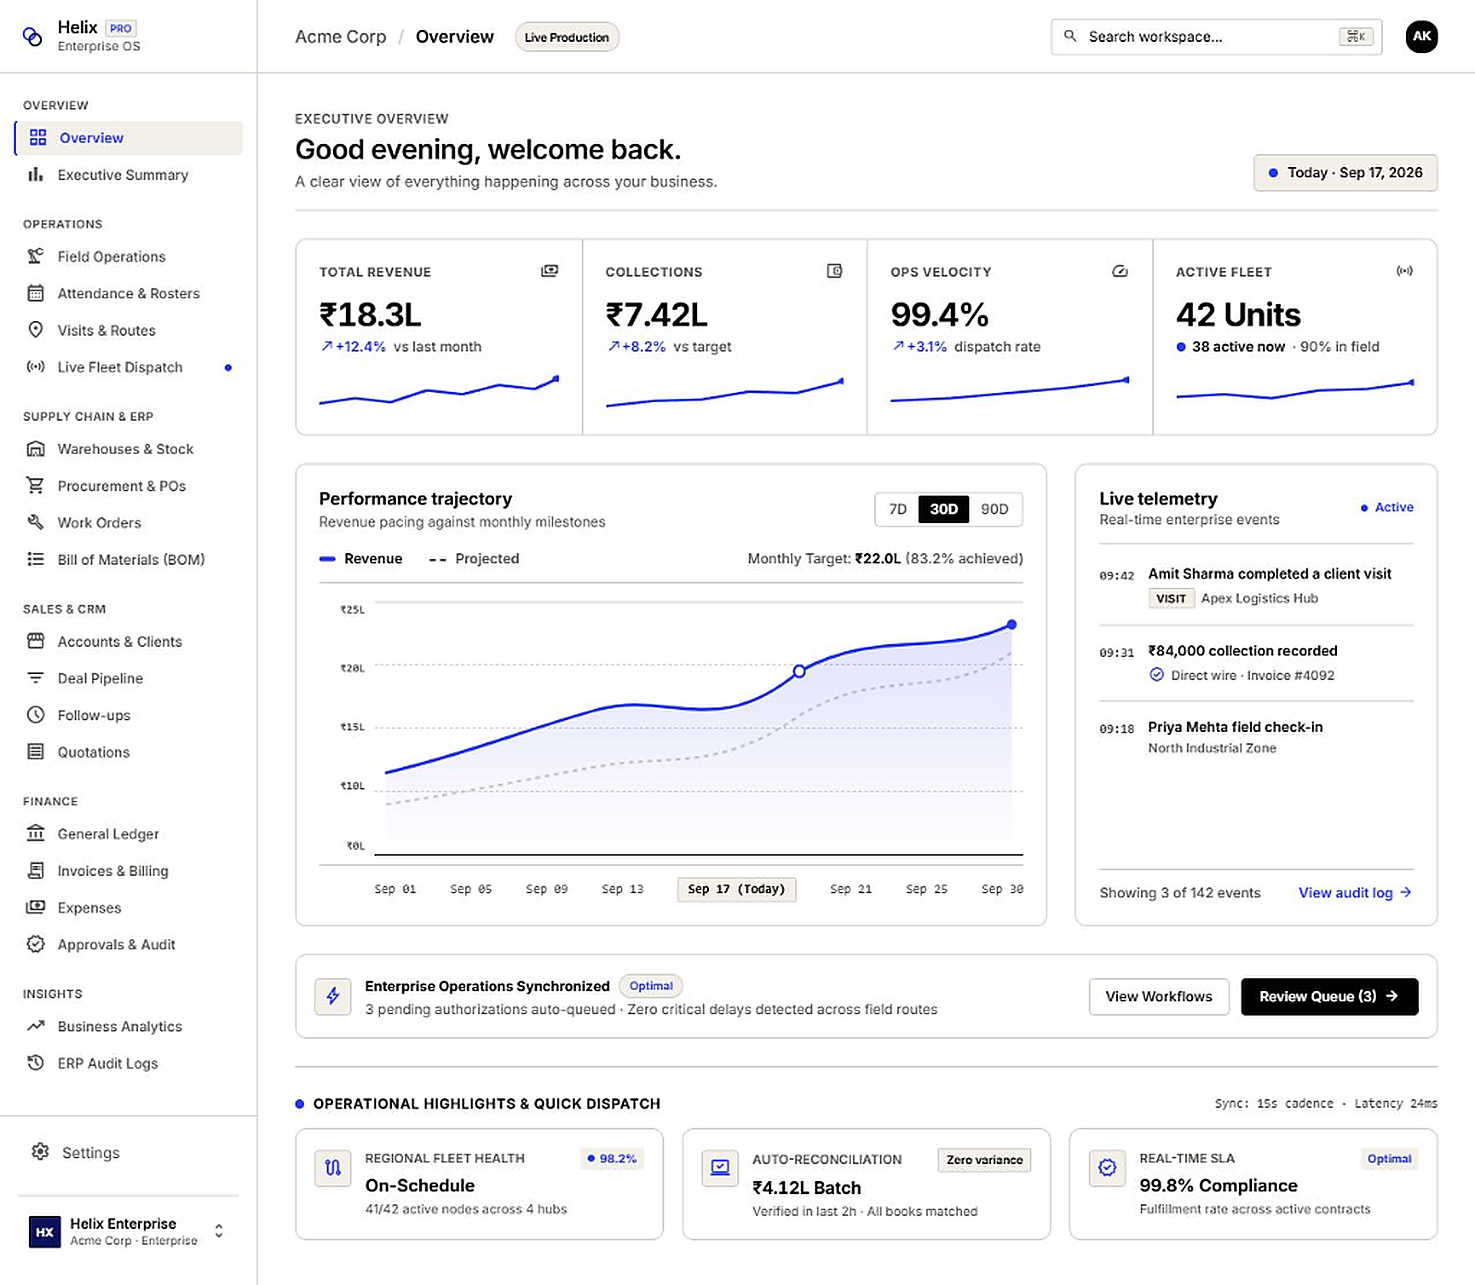The width and height of the screenshot is (1475, 1285).
Task: Open the General Ledger bank icon
Action: pos(35,833)
